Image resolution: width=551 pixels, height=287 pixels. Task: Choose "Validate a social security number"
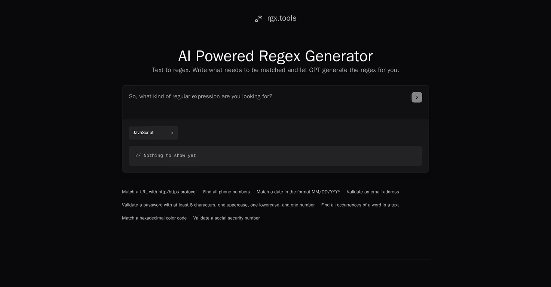[226, 218]
